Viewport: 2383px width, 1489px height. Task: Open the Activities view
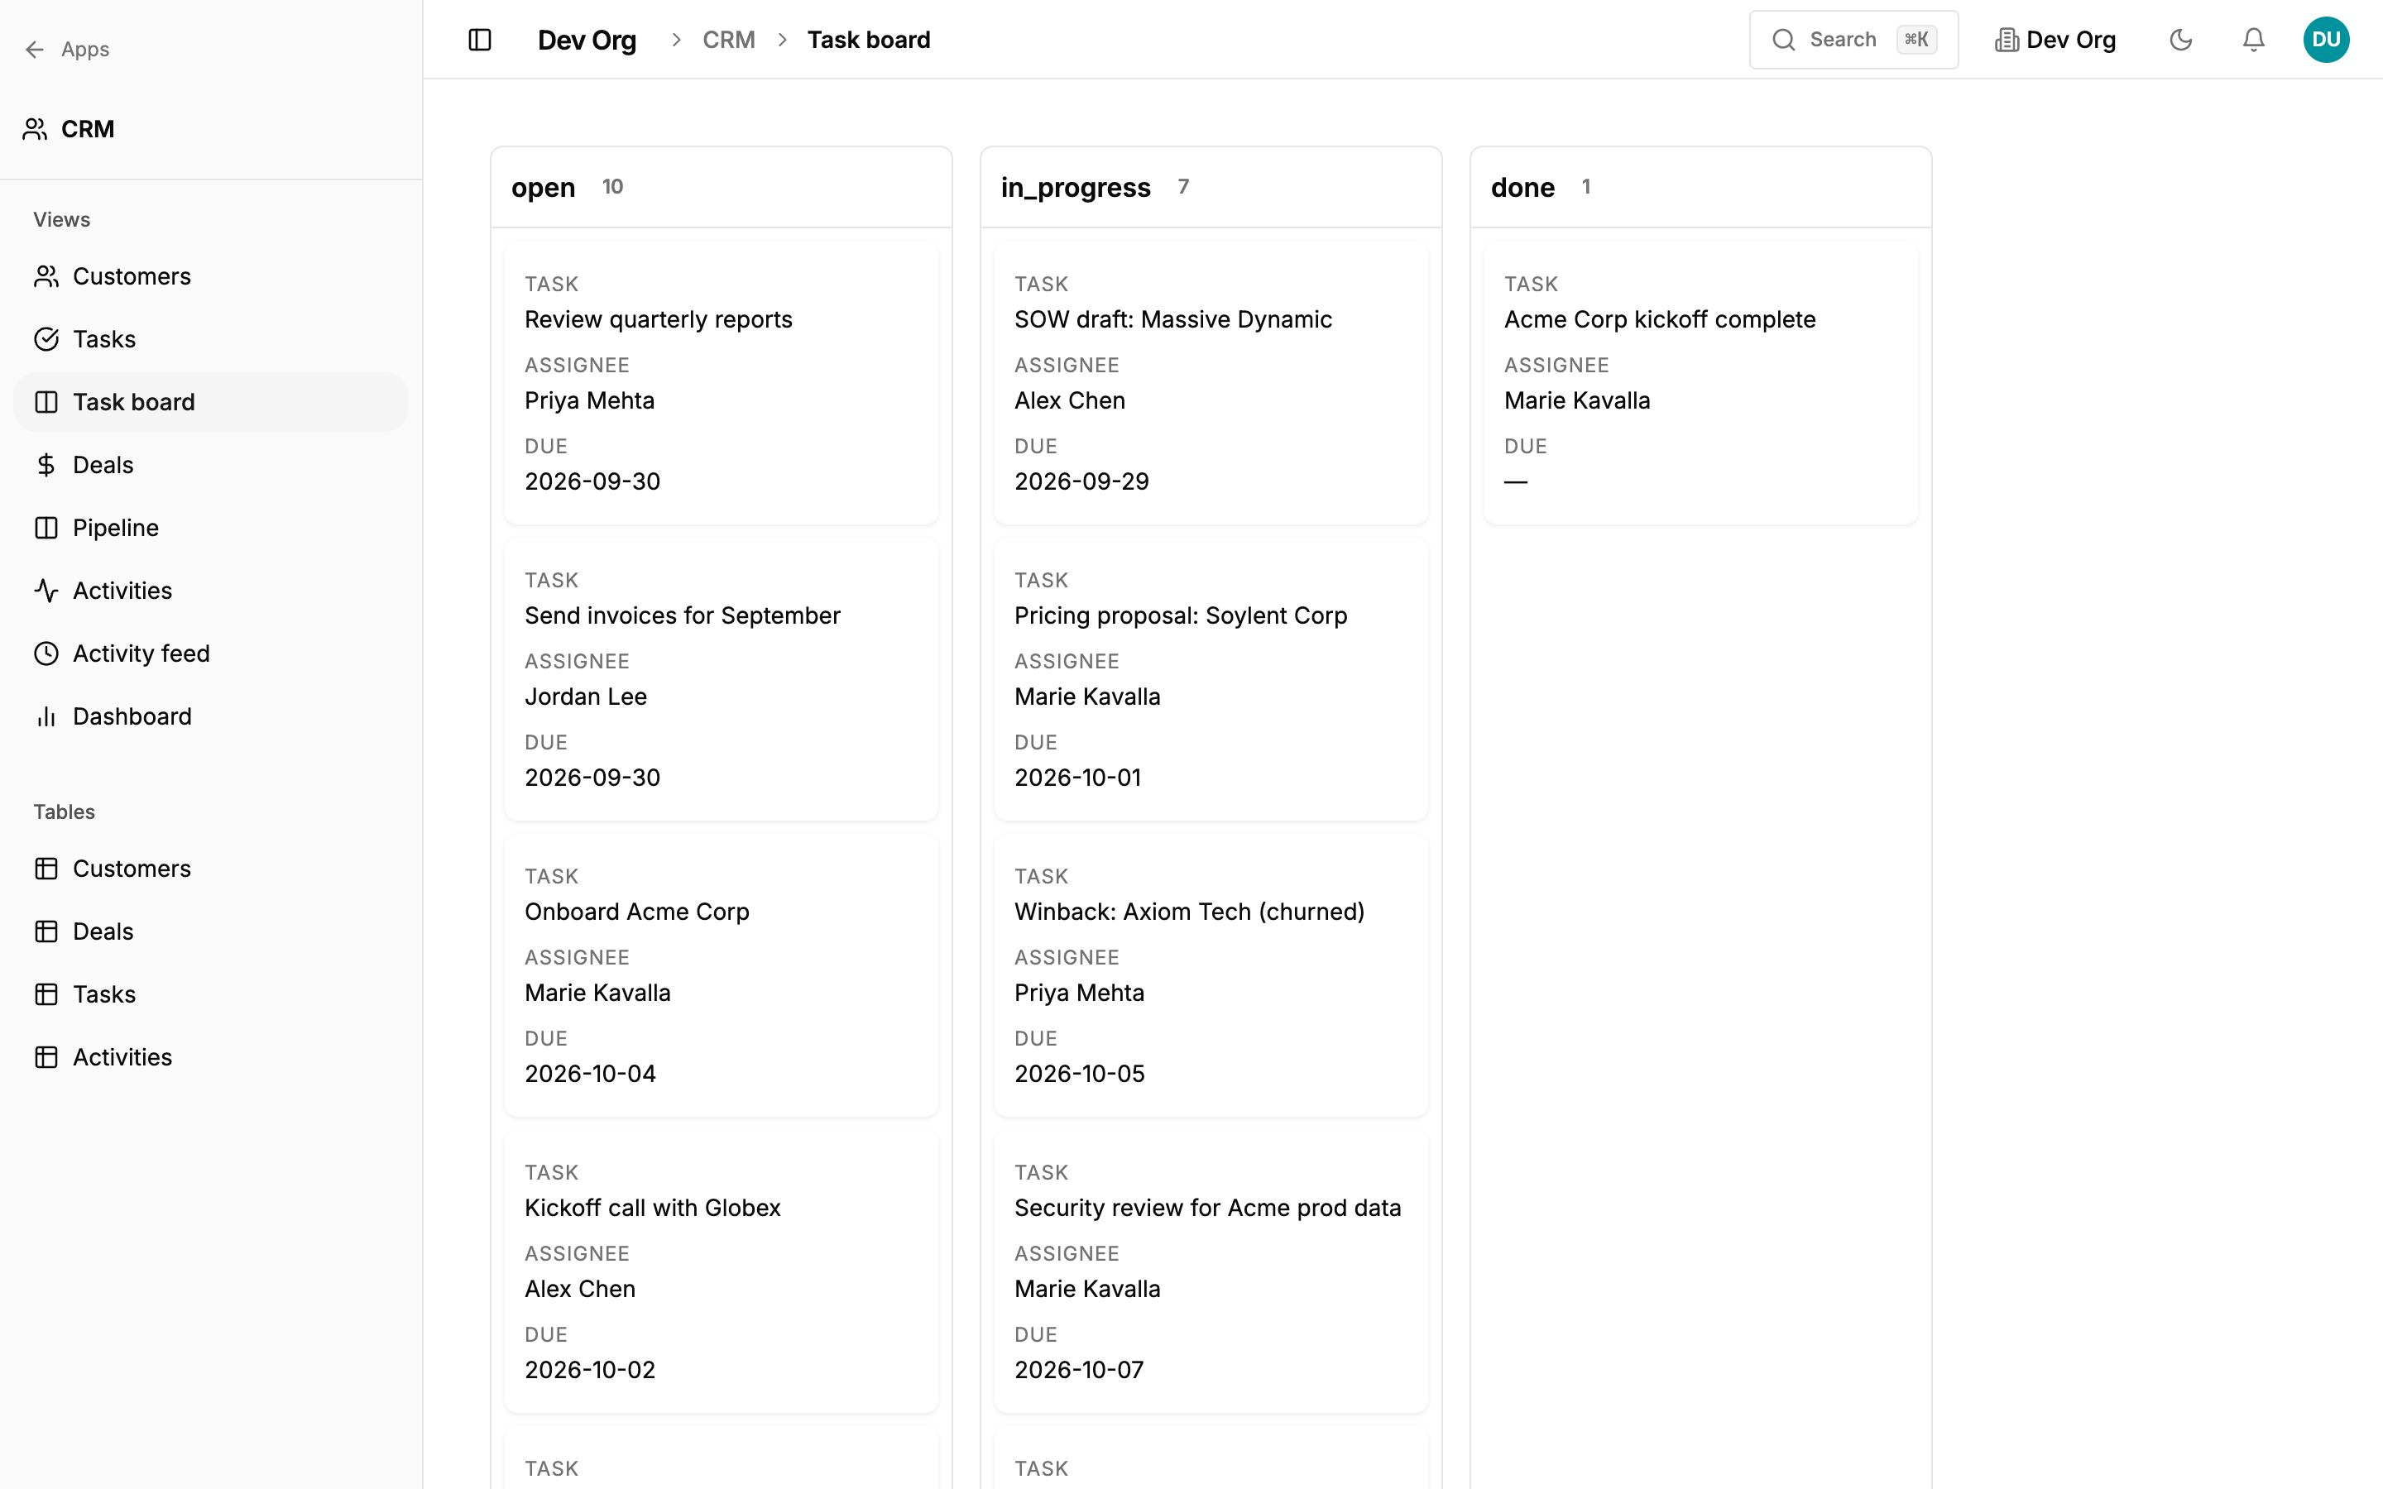click(x=211, y=591)
